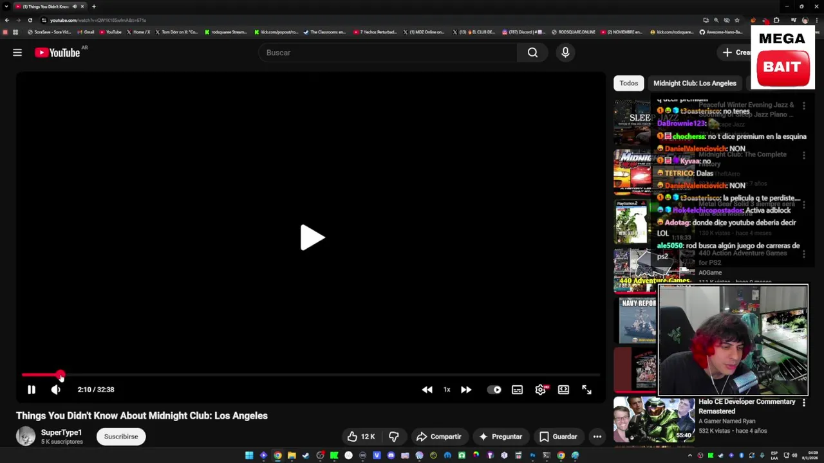Pause the video in the player controls
The height and width of the screenshot is (463, 824).
point(31,390)
